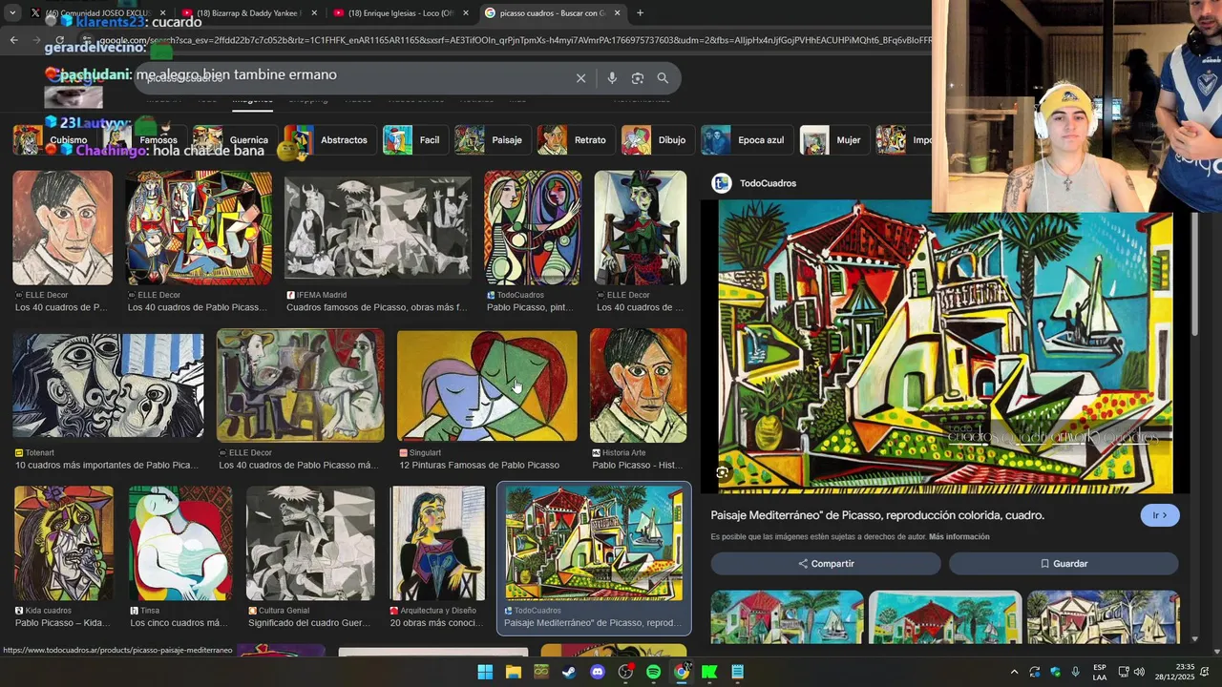The image size is (1222, 687).
Task: Open Historia Arte Pablo Picasso self-portrait thumbnail
Action: click(x=639, y=385)
